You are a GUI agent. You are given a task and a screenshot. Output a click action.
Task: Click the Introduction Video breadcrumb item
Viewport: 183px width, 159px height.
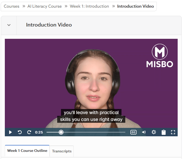(x=135, y=6)
